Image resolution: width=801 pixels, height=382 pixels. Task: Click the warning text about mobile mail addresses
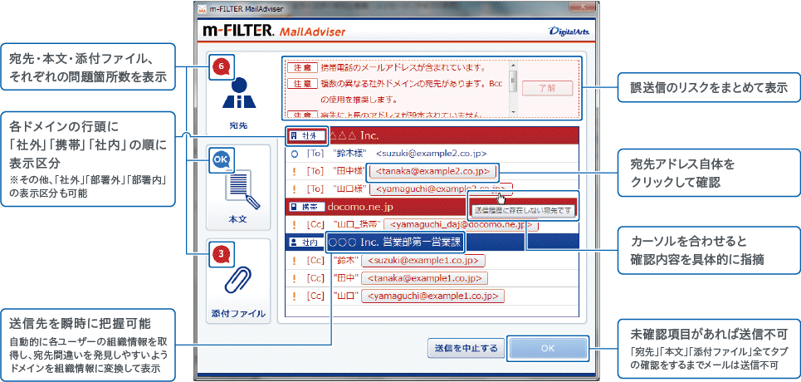click(403, 67)
